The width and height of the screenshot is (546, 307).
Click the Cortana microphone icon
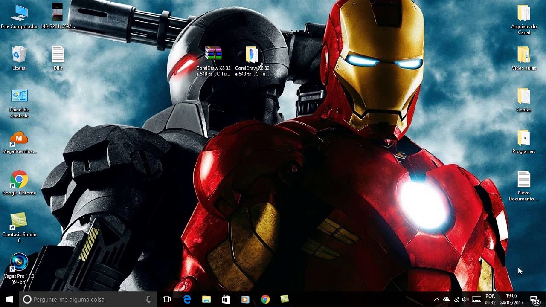coord(148,299)
